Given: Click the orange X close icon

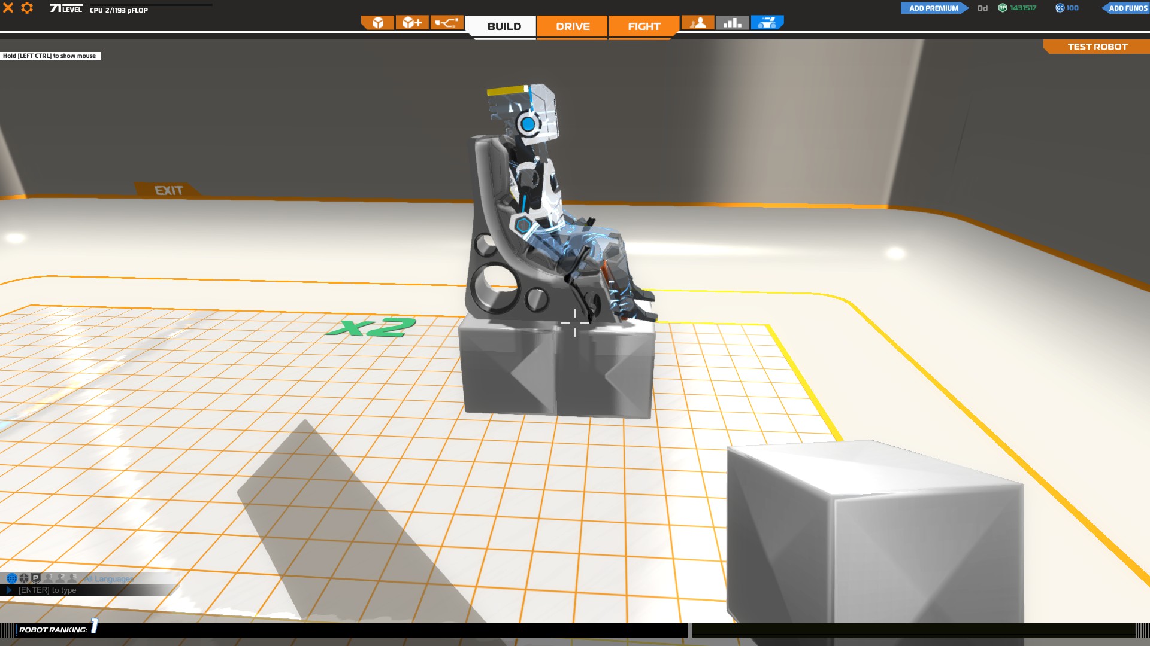Looking at the screenshot, I should (x=8, y=8).
